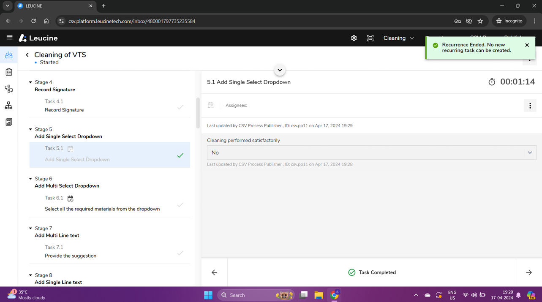542x302 pixels.
Task: Bookmark this page with star icon
Action: tap(480, 21)
